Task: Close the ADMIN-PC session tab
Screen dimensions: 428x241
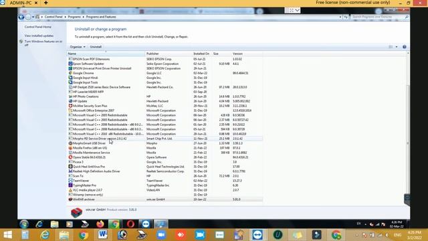Action: point(36,3)
